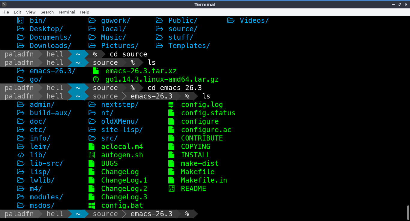The image size is (410, 221).
Task: Click the icon beside go1.14.3.linux-amd64.tar.gz
Action: point(96,79)
